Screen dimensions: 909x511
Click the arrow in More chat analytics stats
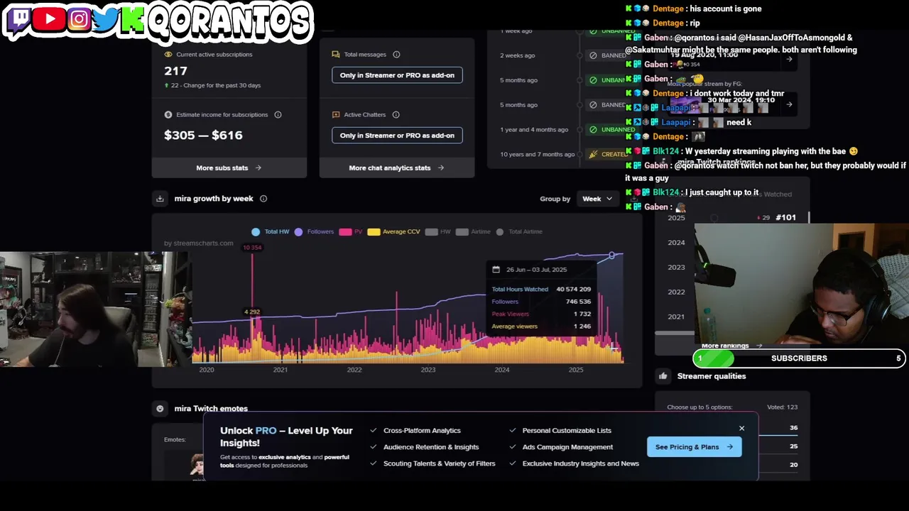[441, 168]
